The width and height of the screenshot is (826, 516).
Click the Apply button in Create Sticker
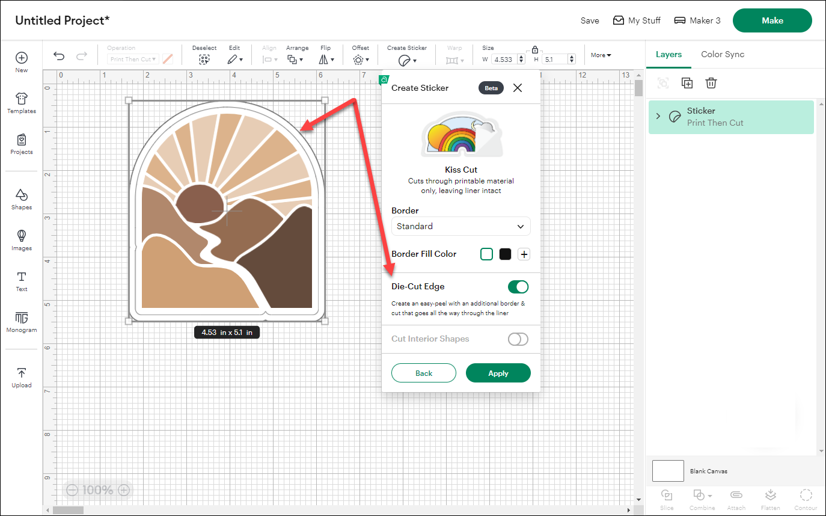[498, 373]
